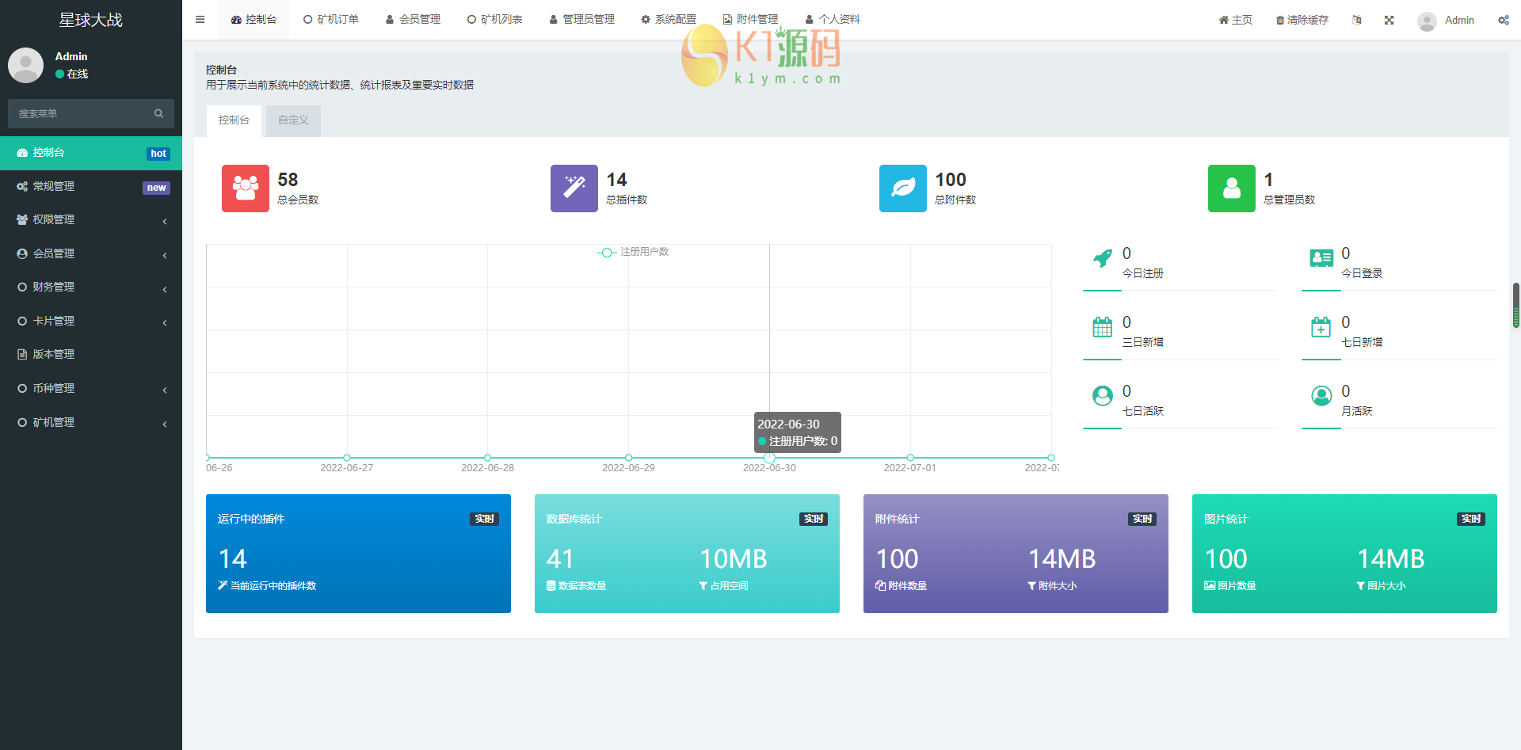Click the fullscreen expand icon
Image resolution: width=1521 pixels, height=750 pixels.
1389,20
